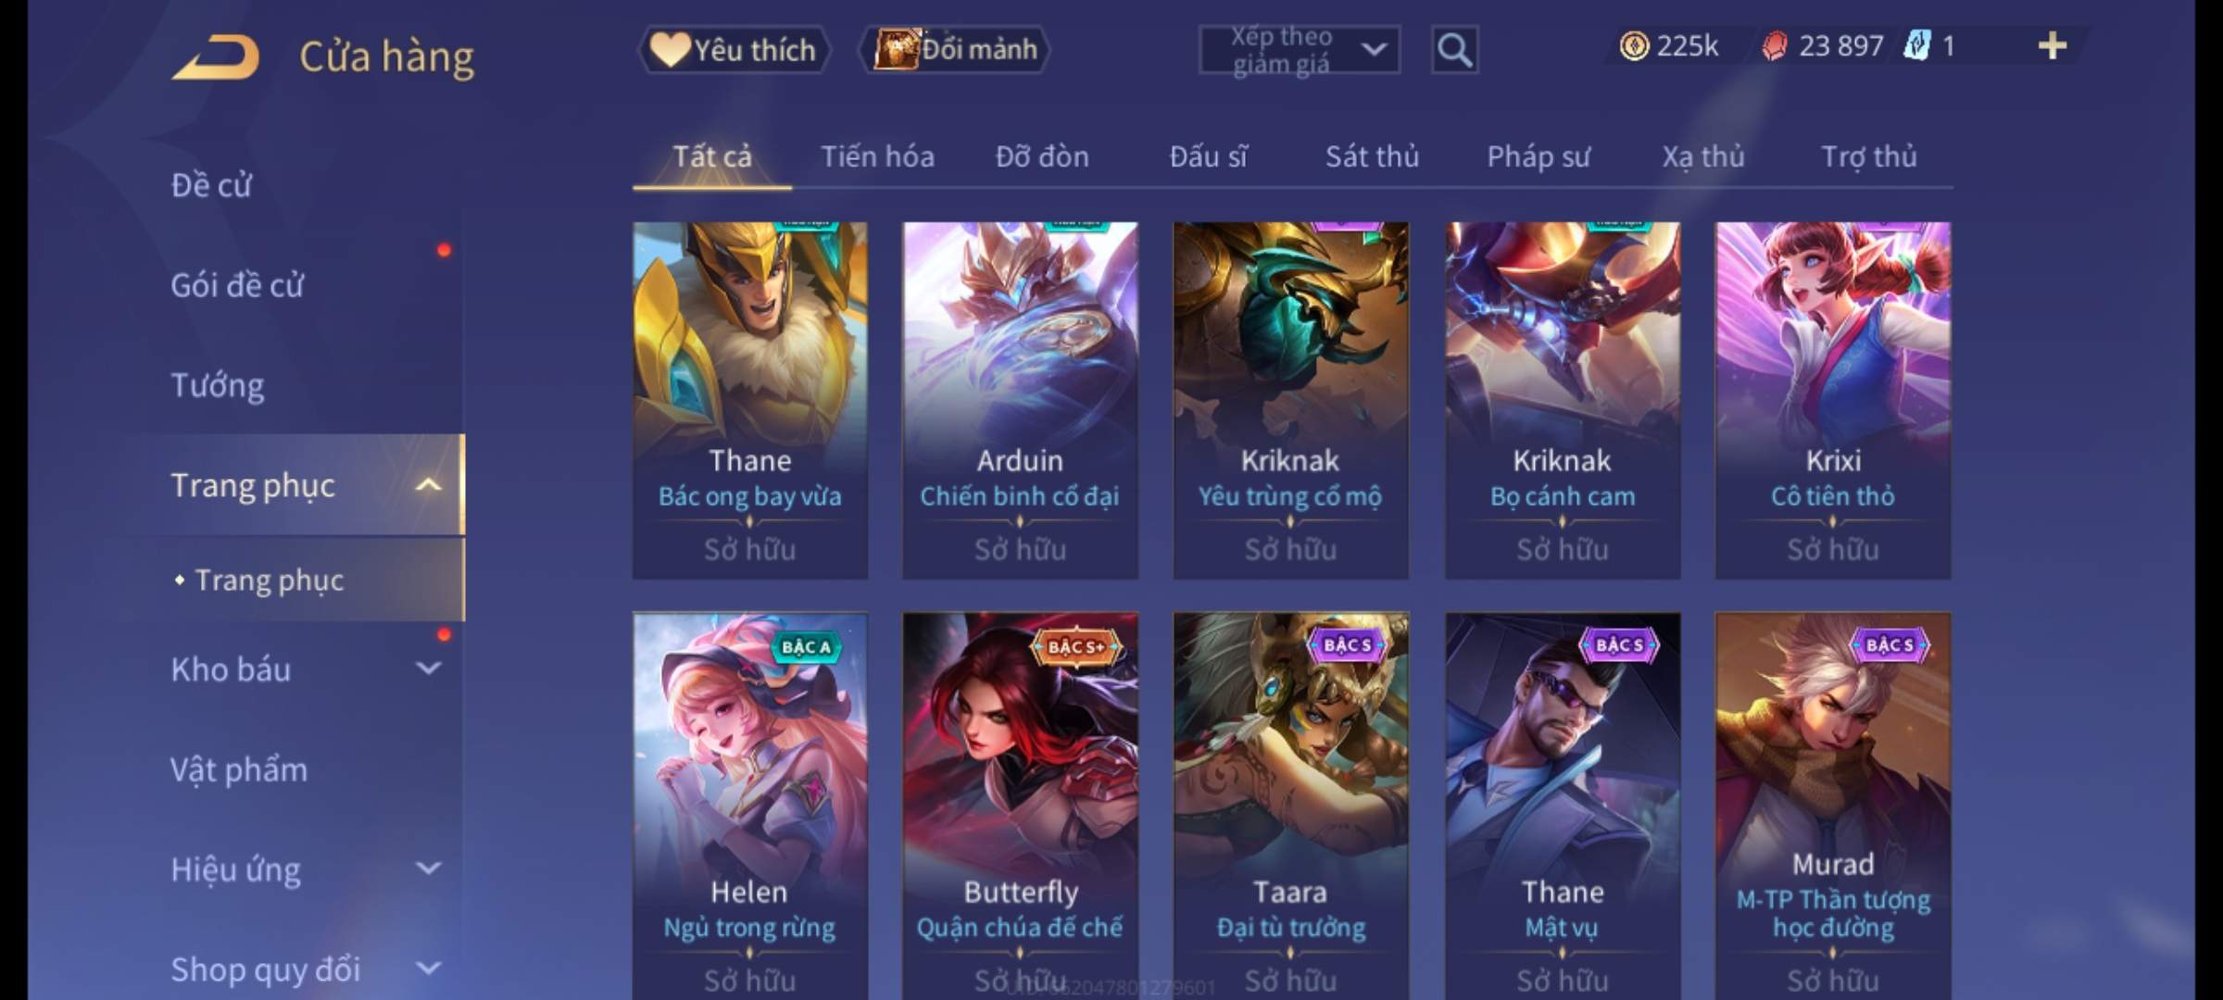Select Krixi Cô tiên thỏ skin card
Image resolution: width=2223 pixels, height=1000 pixels.
pyautogui.click(x=1832, y=400)
